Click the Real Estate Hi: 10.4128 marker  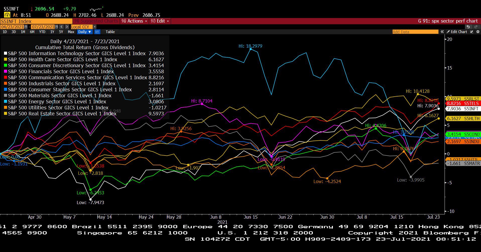coord(418,94)
